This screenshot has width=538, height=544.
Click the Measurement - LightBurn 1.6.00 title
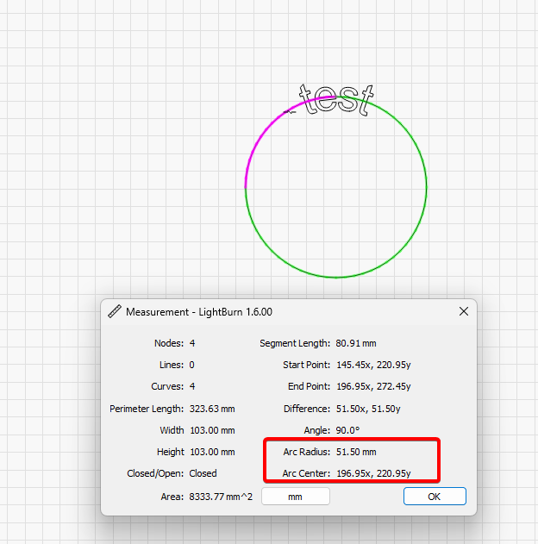(x=199, y=312)
